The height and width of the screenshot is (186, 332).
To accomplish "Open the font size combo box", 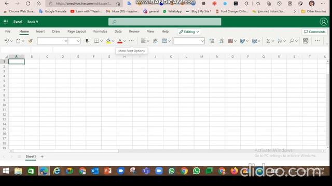I will (74, 41).
